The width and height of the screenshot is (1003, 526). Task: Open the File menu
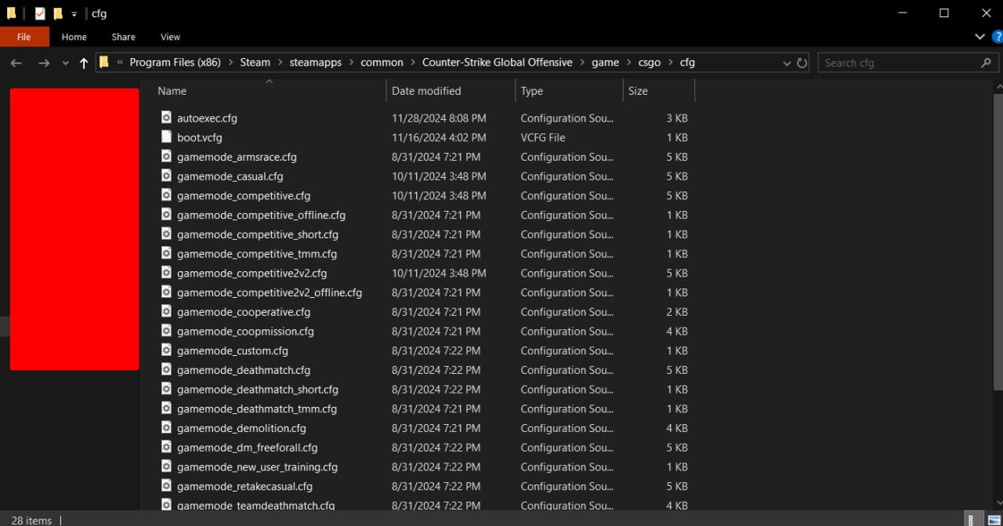coord(24,37)
